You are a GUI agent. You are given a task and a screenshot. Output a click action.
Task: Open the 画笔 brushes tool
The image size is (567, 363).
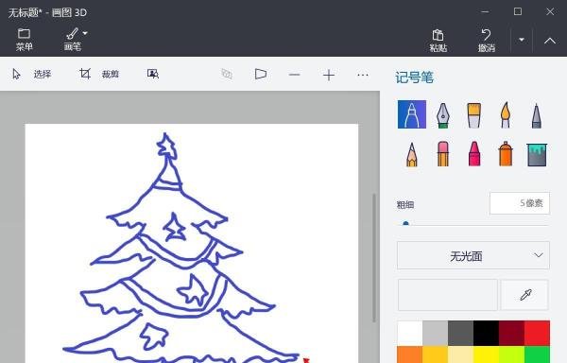point(73,39)
